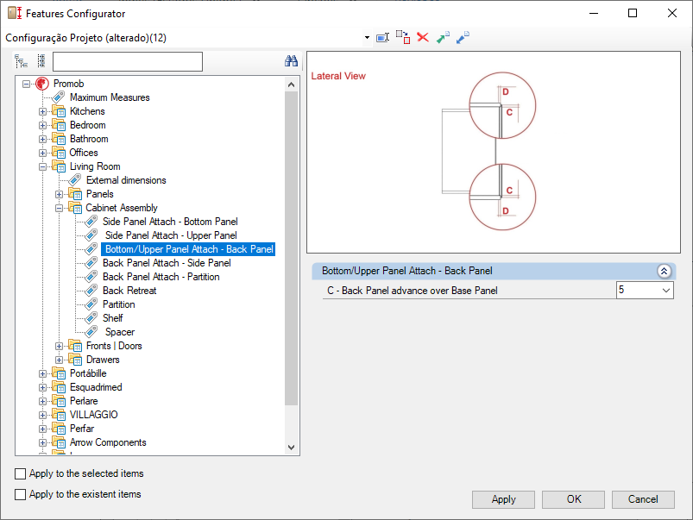
Task: Select the Perfar tree item
Action: pyautogui.click(x=82, y=428)
